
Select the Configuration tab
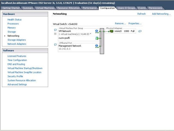click(x=107, y=8)
